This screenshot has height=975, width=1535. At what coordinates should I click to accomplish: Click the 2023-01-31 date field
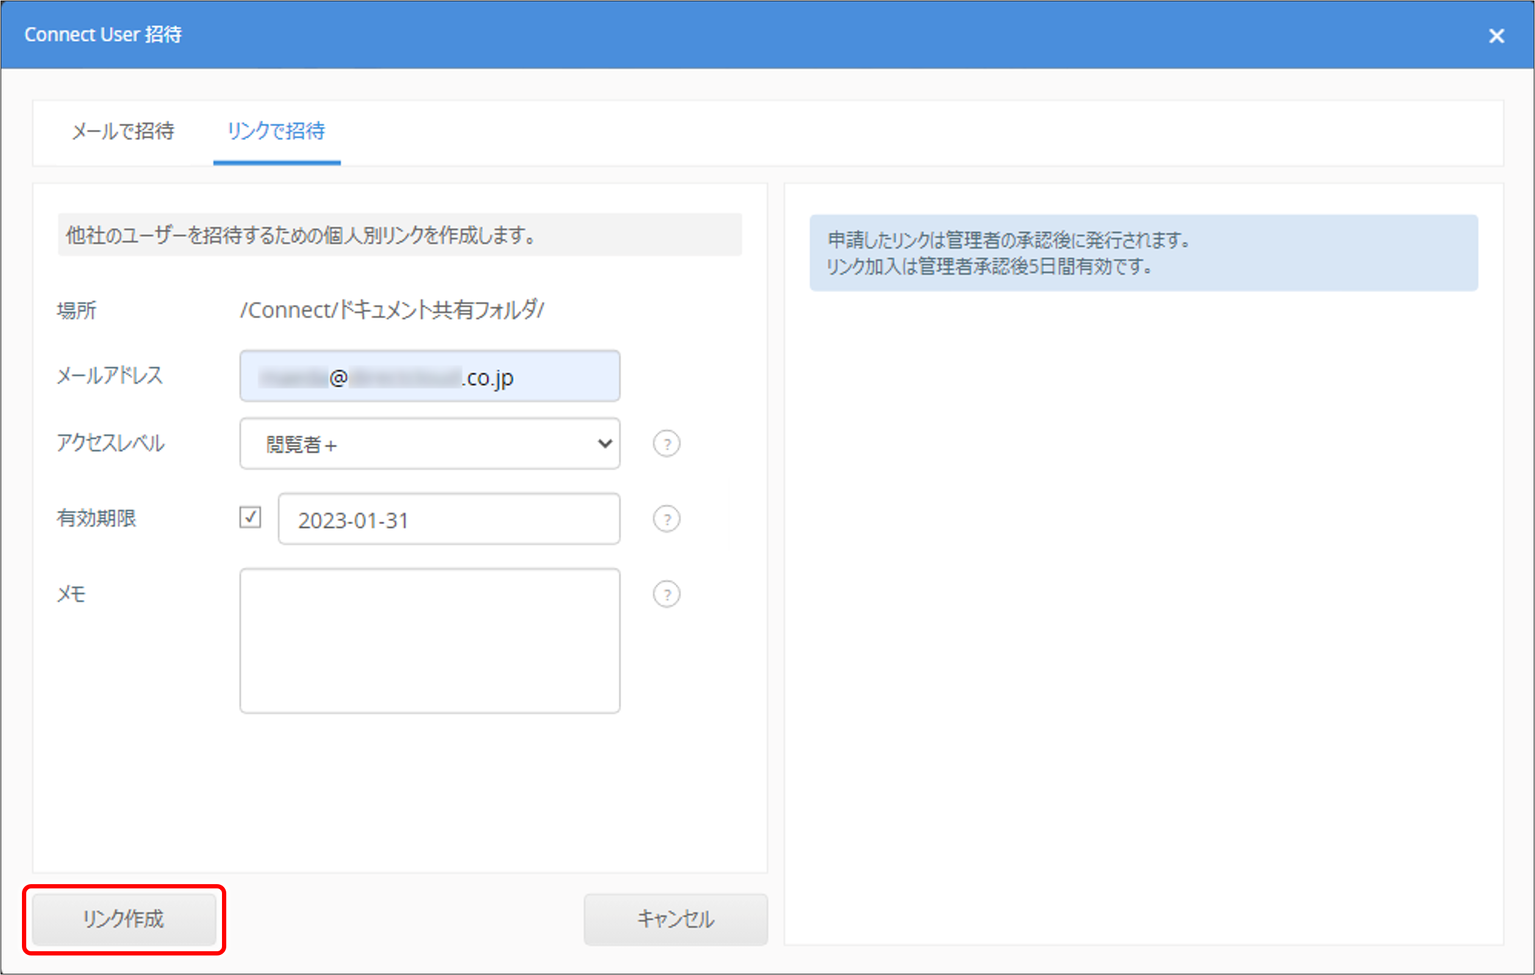[448, 520]
